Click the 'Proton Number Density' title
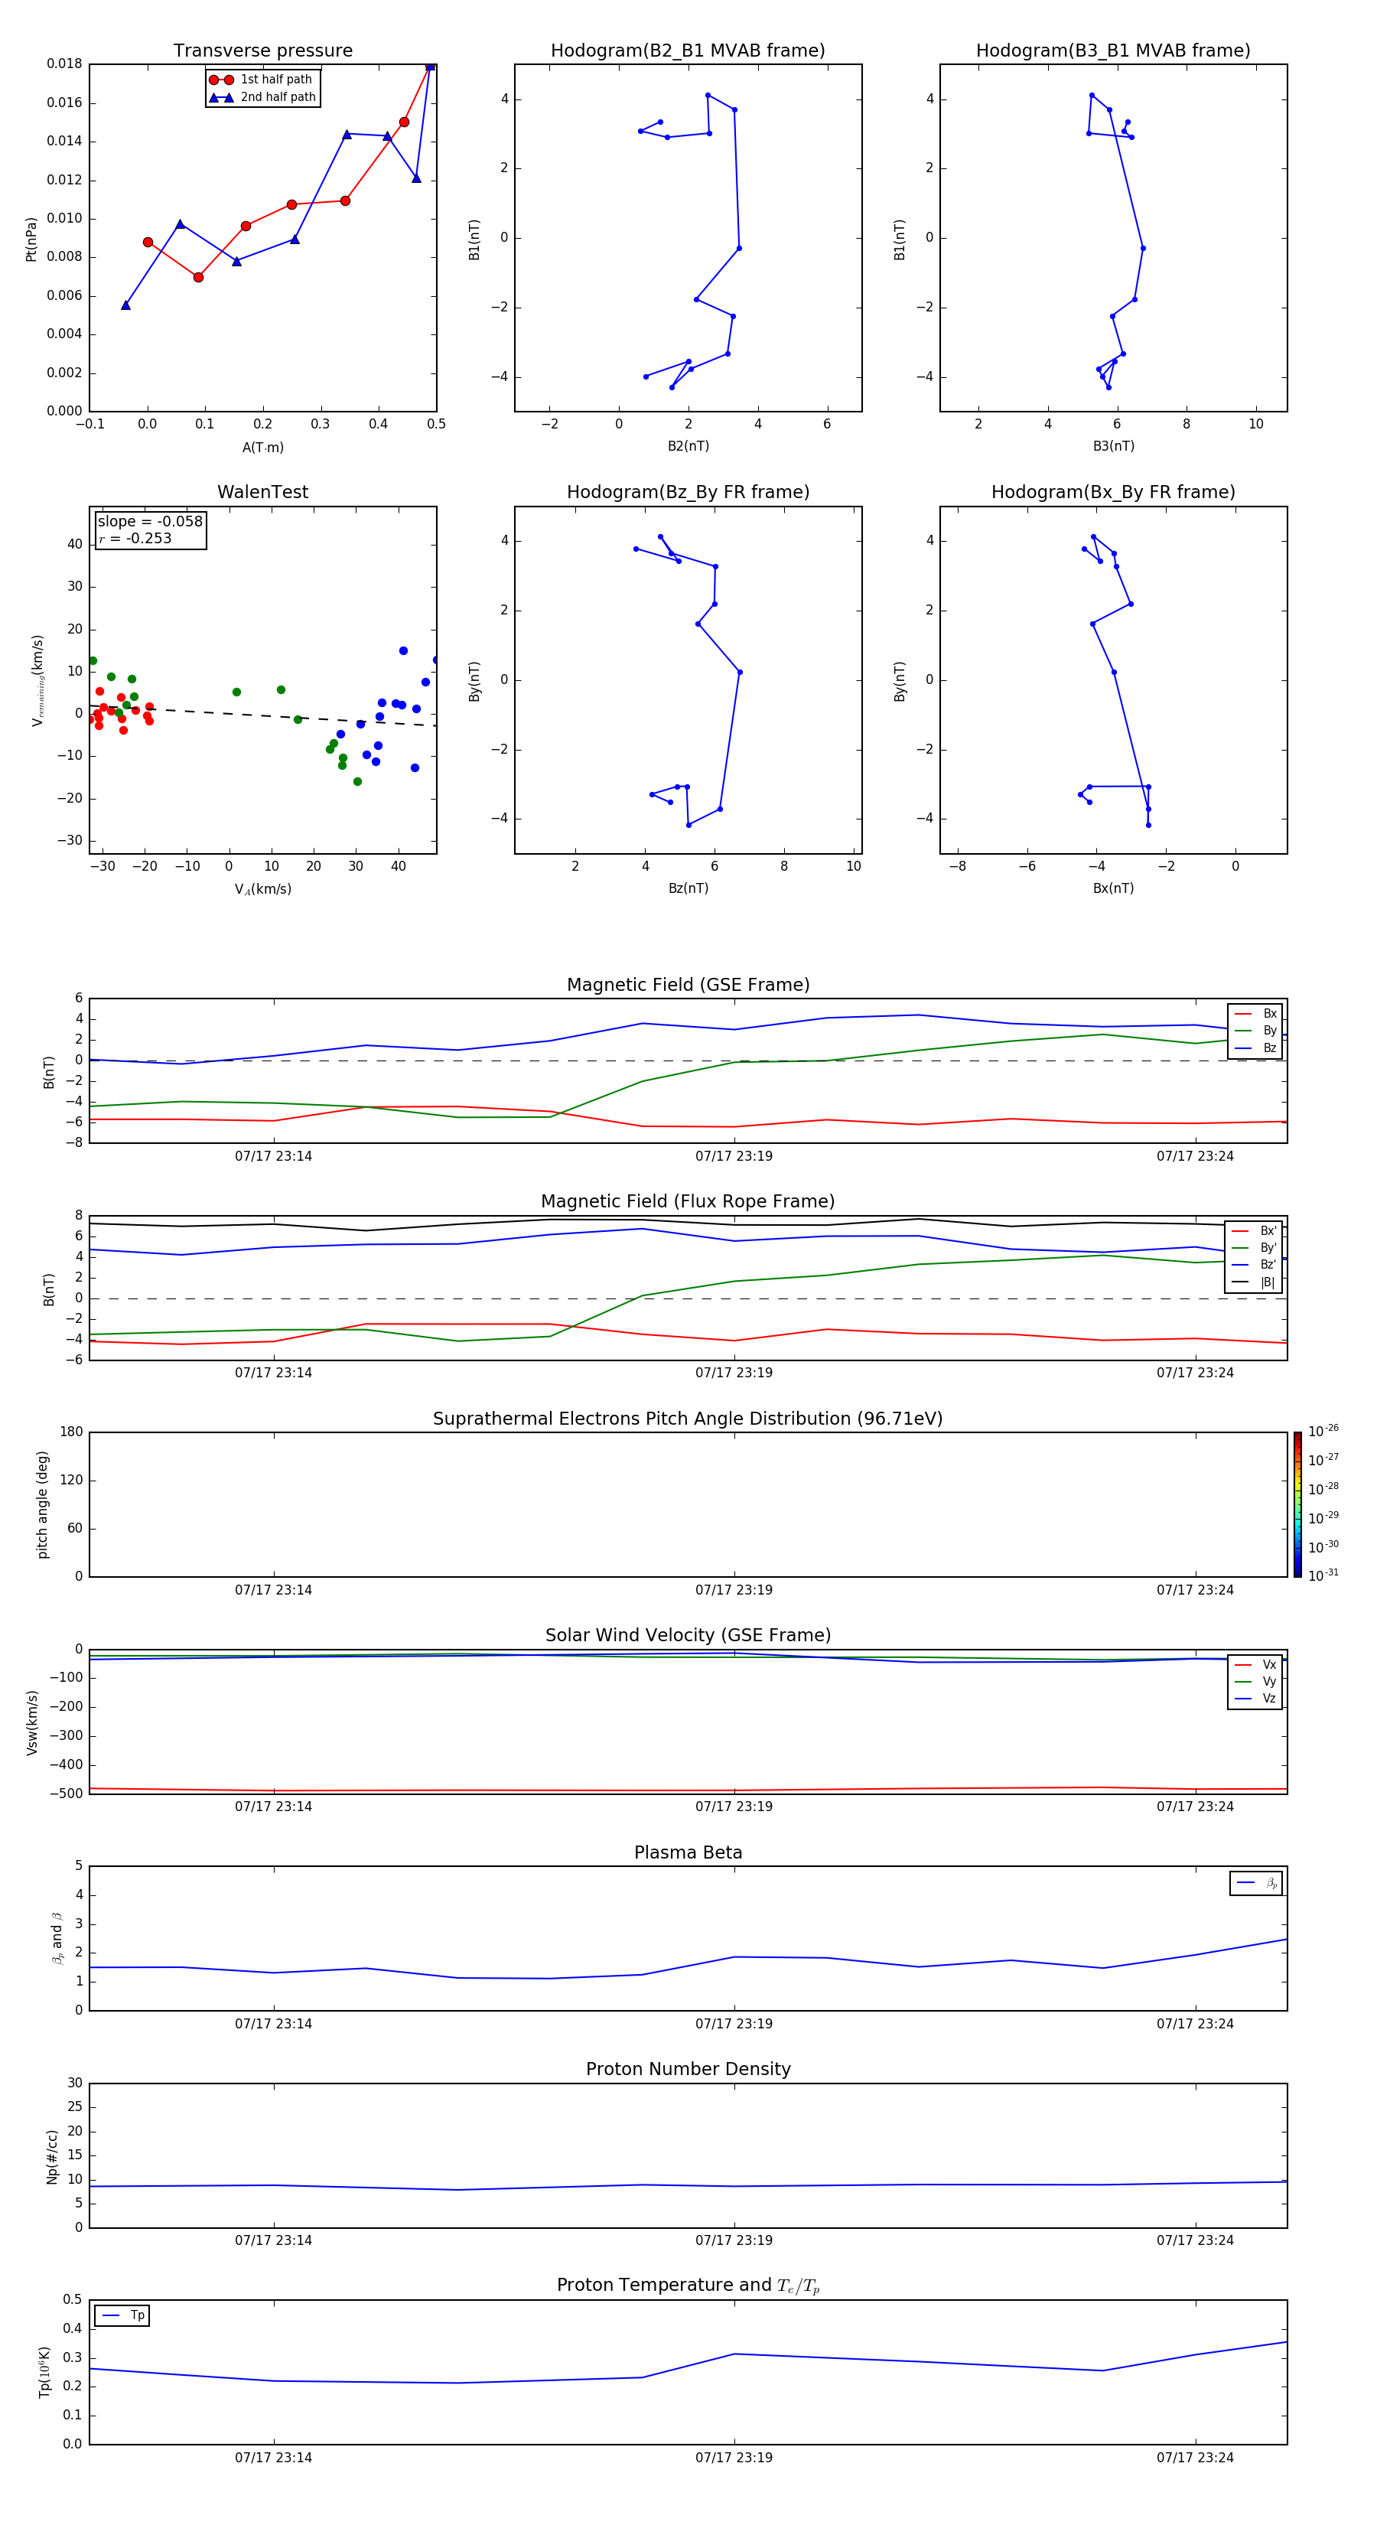 (688, 2069)
